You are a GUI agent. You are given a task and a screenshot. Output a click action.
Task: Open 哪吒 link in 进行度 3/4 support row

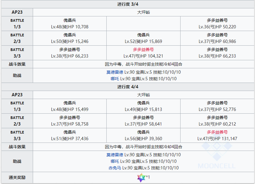click(x=115, y=79)
